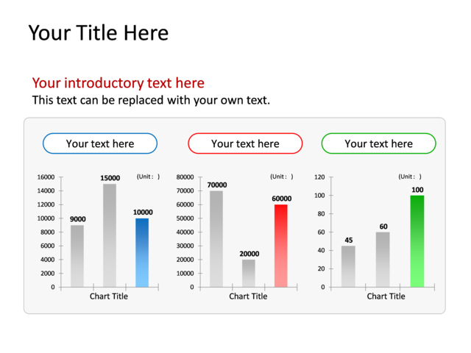The height and width of the screenshot is (353, 471).
Task: Pick the gray bar labeled 20000
Action: click(x=249, y=273)
